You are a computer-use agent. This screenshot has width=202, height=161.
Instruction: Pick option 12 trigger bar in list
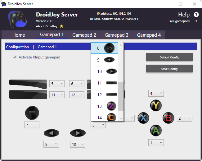105,95
